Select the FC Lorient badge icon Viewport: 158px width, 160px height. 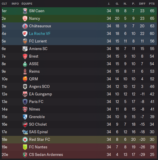point(25,41)
